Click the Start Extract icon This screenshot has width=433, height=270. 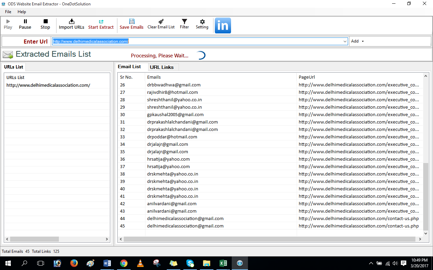101,24
